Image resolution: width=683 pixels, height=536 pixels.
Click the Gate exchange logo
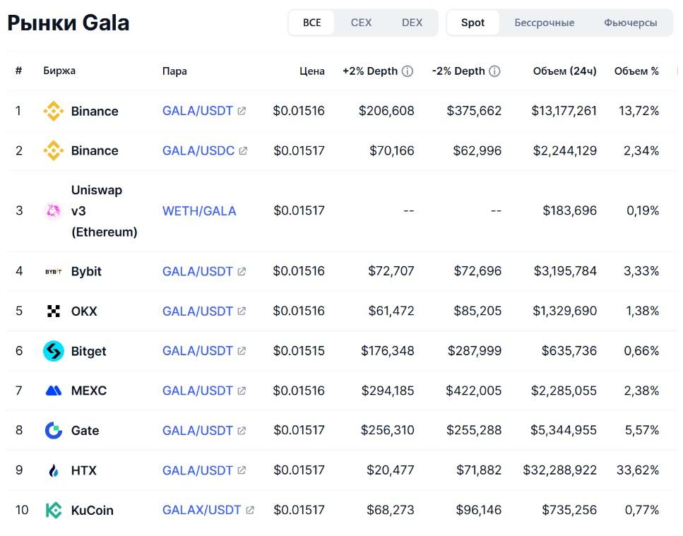tap(53, 430)
